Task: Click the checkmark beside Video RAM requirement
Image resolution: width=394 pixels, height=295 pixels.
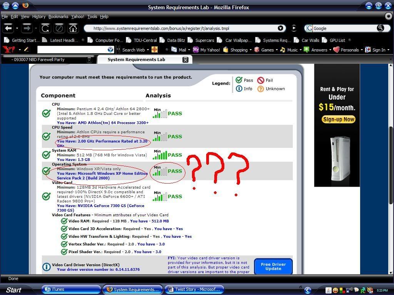Action: coord(64,221)
